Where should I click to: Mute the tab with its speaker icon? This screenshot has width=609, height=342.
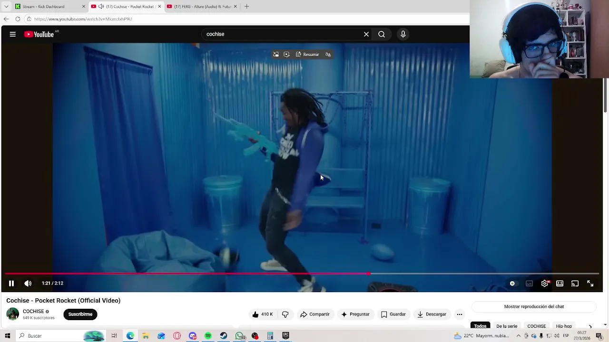point(101,7)
